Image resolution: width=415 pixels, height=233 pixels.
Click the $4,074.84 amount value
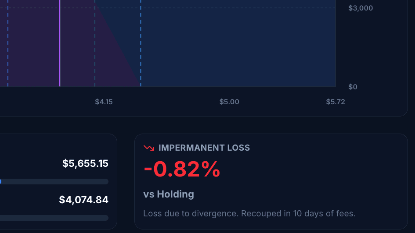(83, 200)
